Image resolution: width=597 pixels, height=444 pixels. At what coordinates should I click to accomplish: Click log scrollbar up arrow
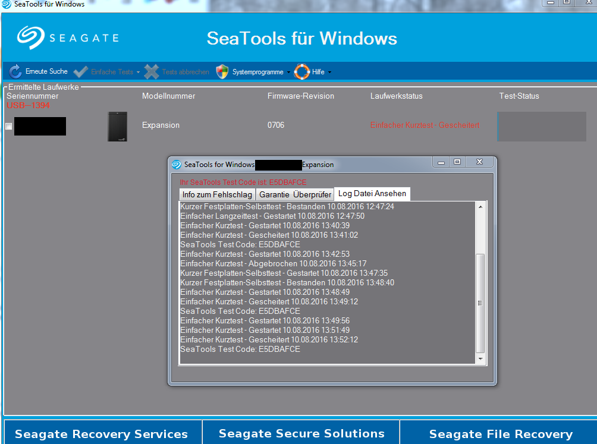(480, 207)
